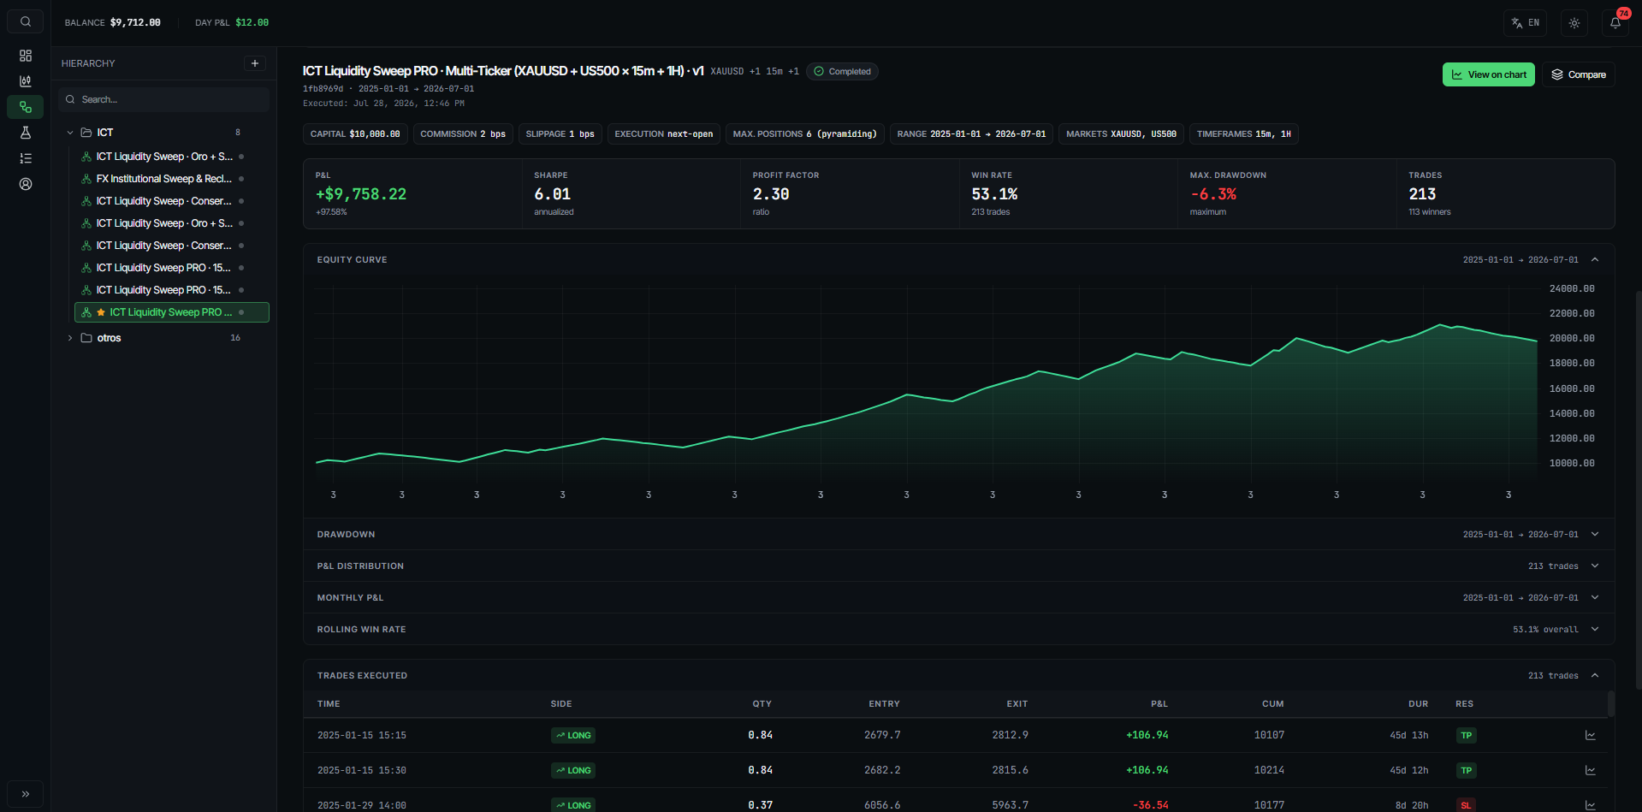1642x812 pixels.
Task: Click the TIMEFRAMES 15m, 1H chip
Action: [x=1244, y=134]
